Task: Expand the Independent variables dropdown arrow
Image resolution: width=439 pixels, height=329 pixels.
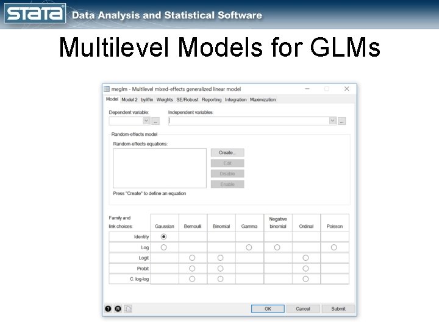Action: (x=332, y=121)
